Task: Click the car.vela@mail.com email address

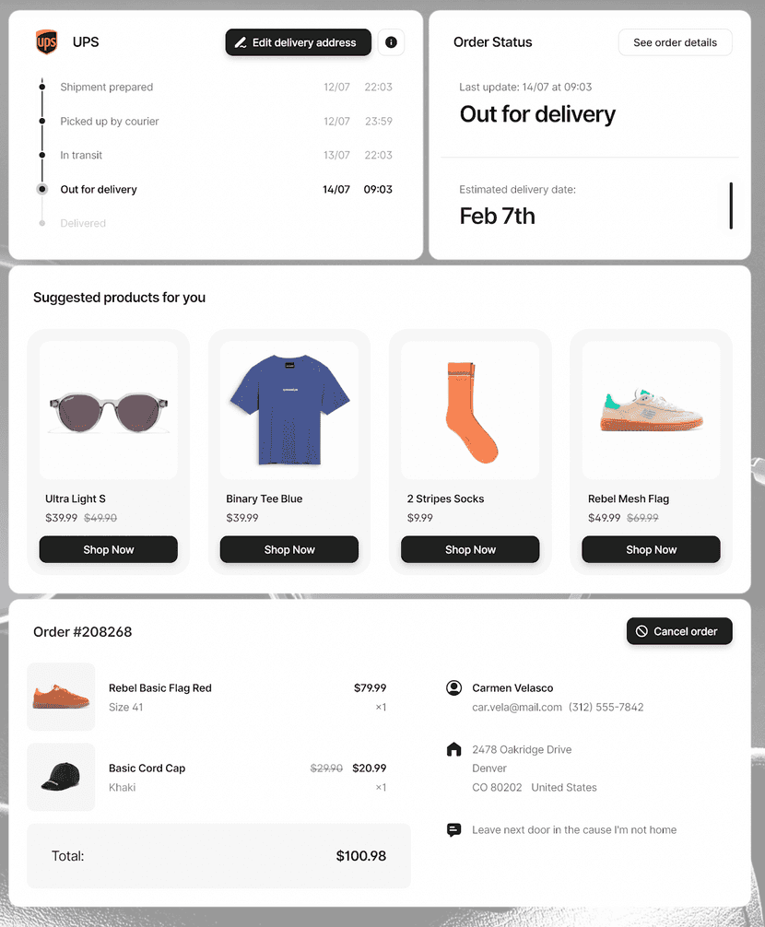Action: click(x=516, y=708)
